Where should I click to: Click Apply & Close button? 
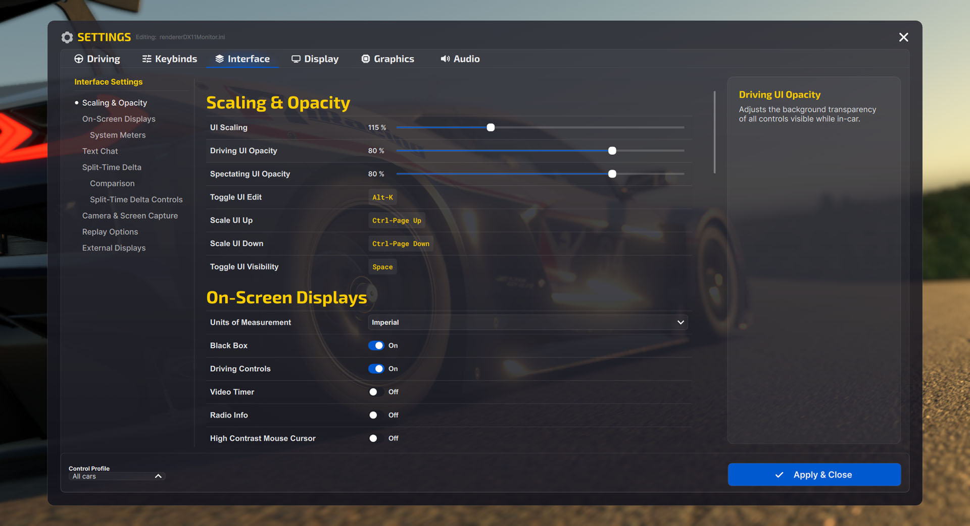(x=814, y=475)
